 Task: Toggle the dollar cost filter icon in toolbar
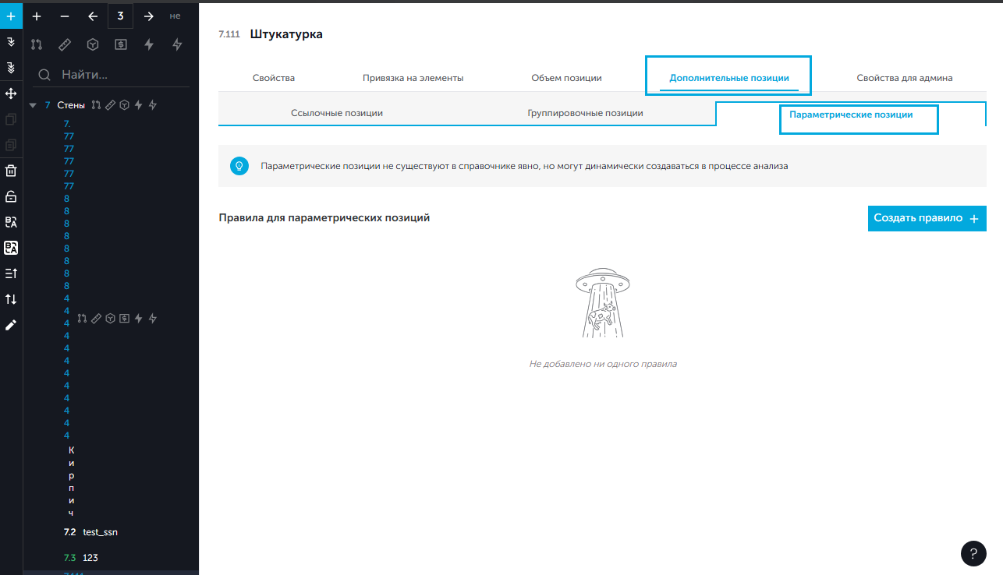[x=121, y=44]
